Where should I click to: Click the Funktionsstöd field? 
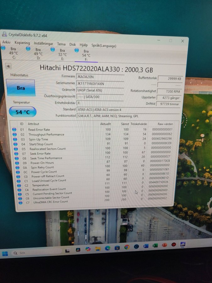tap(128, 116)
